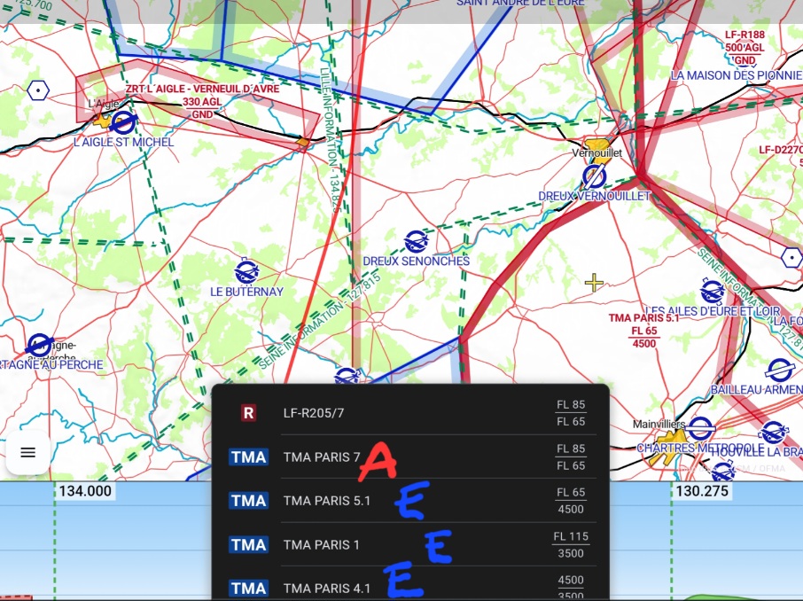Tap the Chartres Metropole aerodrome symbol
The image size is (803, 601).
click(701, 429)
